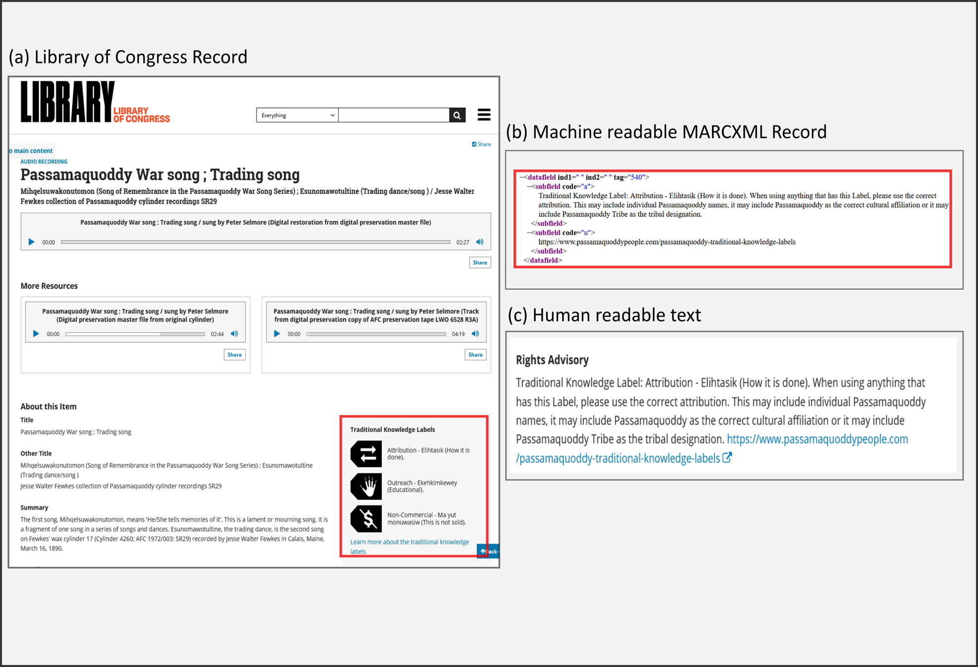
Task: Collapse the datafield 540 node
Action: [x=521, y=177]
